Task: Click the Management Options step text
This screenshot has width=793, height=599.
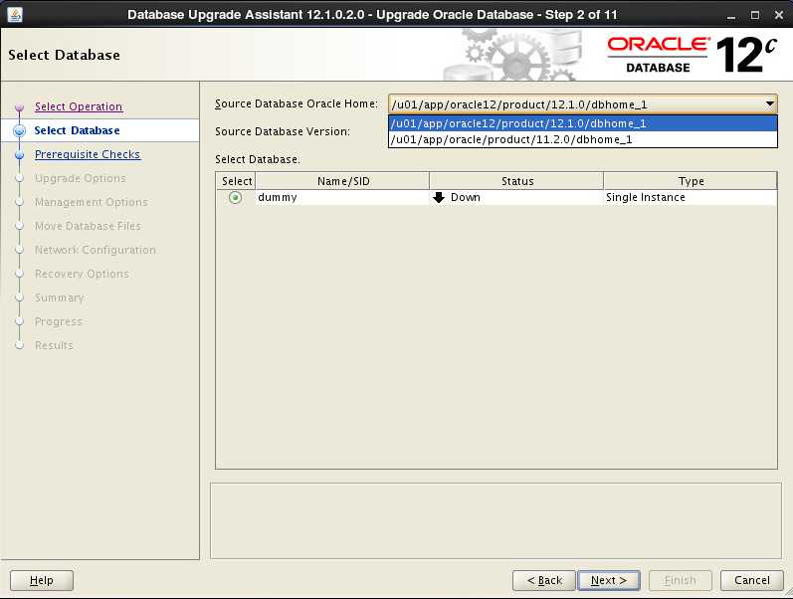Action: 91,202
